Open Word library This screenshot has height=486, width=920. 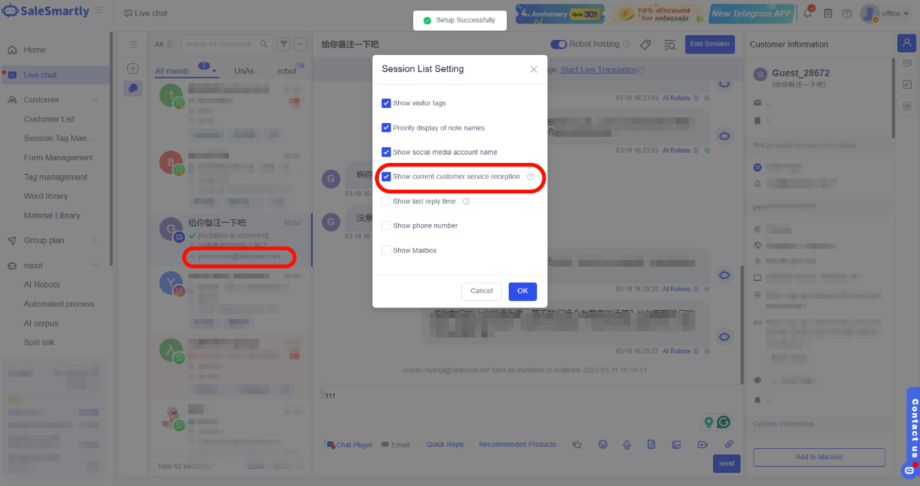[45, 196]
